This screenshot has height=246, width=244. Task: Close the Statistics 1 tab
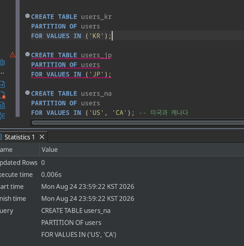click(x=42, y=137)
